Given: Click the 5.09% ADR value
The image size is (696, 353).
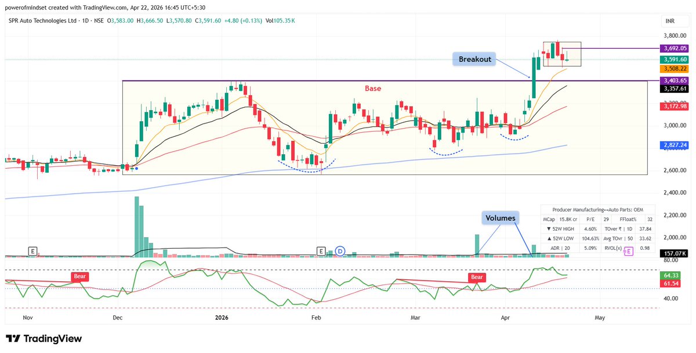Looking at the screenshot, I should (590, 248).
